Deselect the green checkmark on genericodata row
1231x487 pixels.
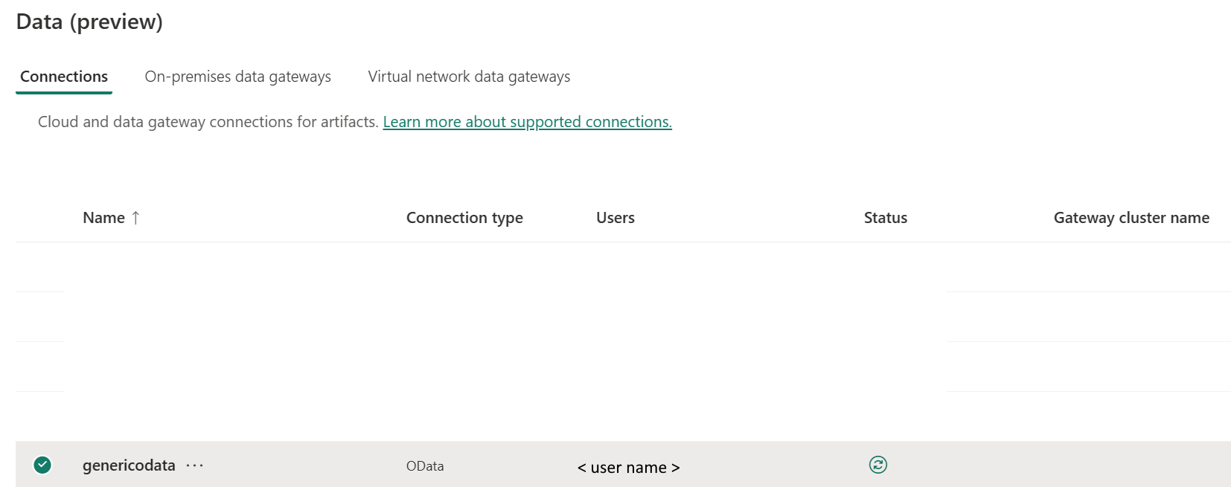[42, 465]
